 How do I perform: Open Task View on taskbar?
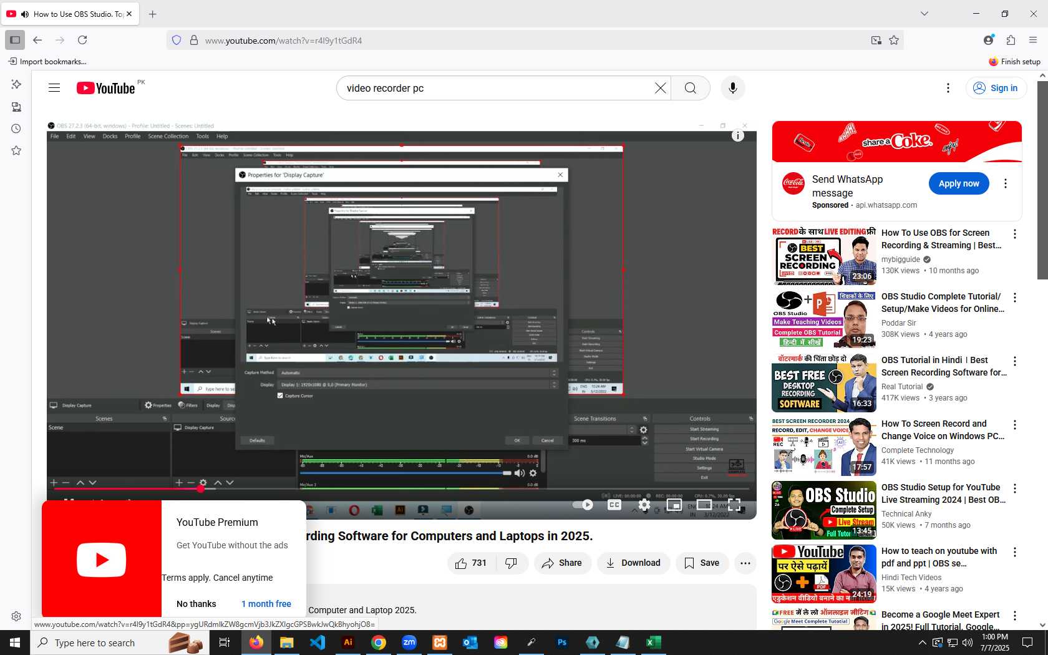(225, 643)
